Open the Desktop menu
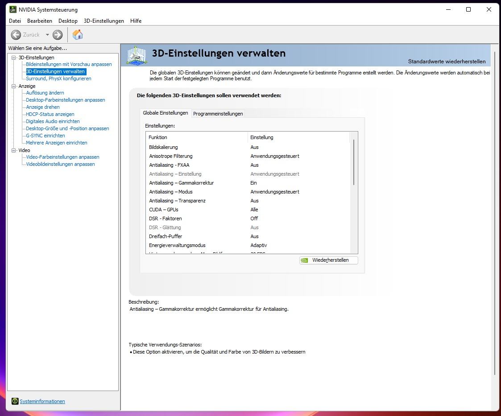Screen dimensions: 501x416 coord(68,21)
